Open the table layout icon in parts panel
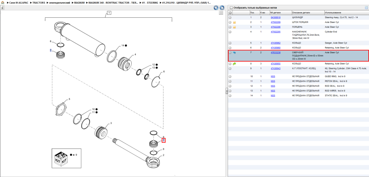 coord(366,7)
